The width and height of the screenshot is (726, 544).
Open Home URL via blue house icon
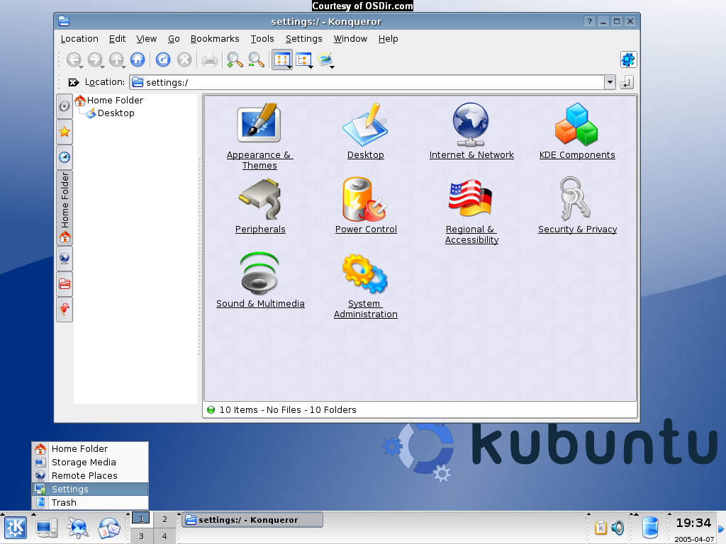[138, 59]
